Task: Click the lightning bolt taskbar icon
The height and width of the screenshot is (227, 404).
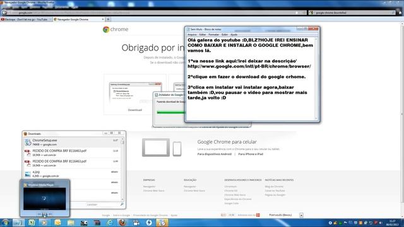Action: (149, 223)
